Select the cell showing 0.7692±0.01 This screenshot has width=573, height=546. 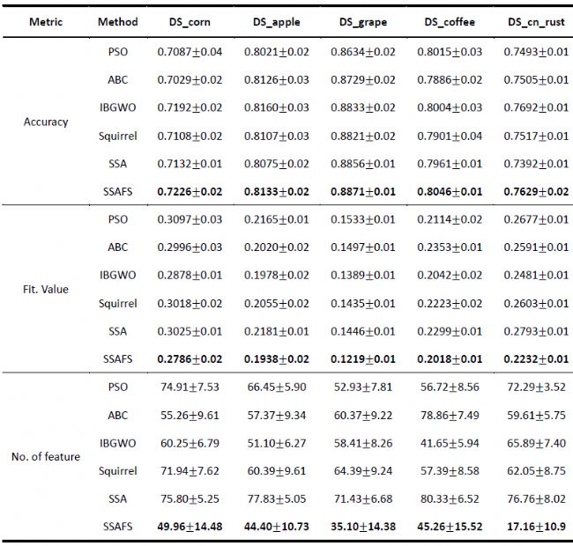tap(537, 107)
